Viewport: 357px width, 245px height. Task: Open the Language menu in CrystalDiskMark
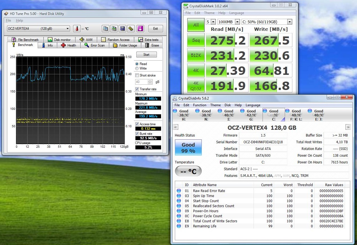click(x=236, y=13)
